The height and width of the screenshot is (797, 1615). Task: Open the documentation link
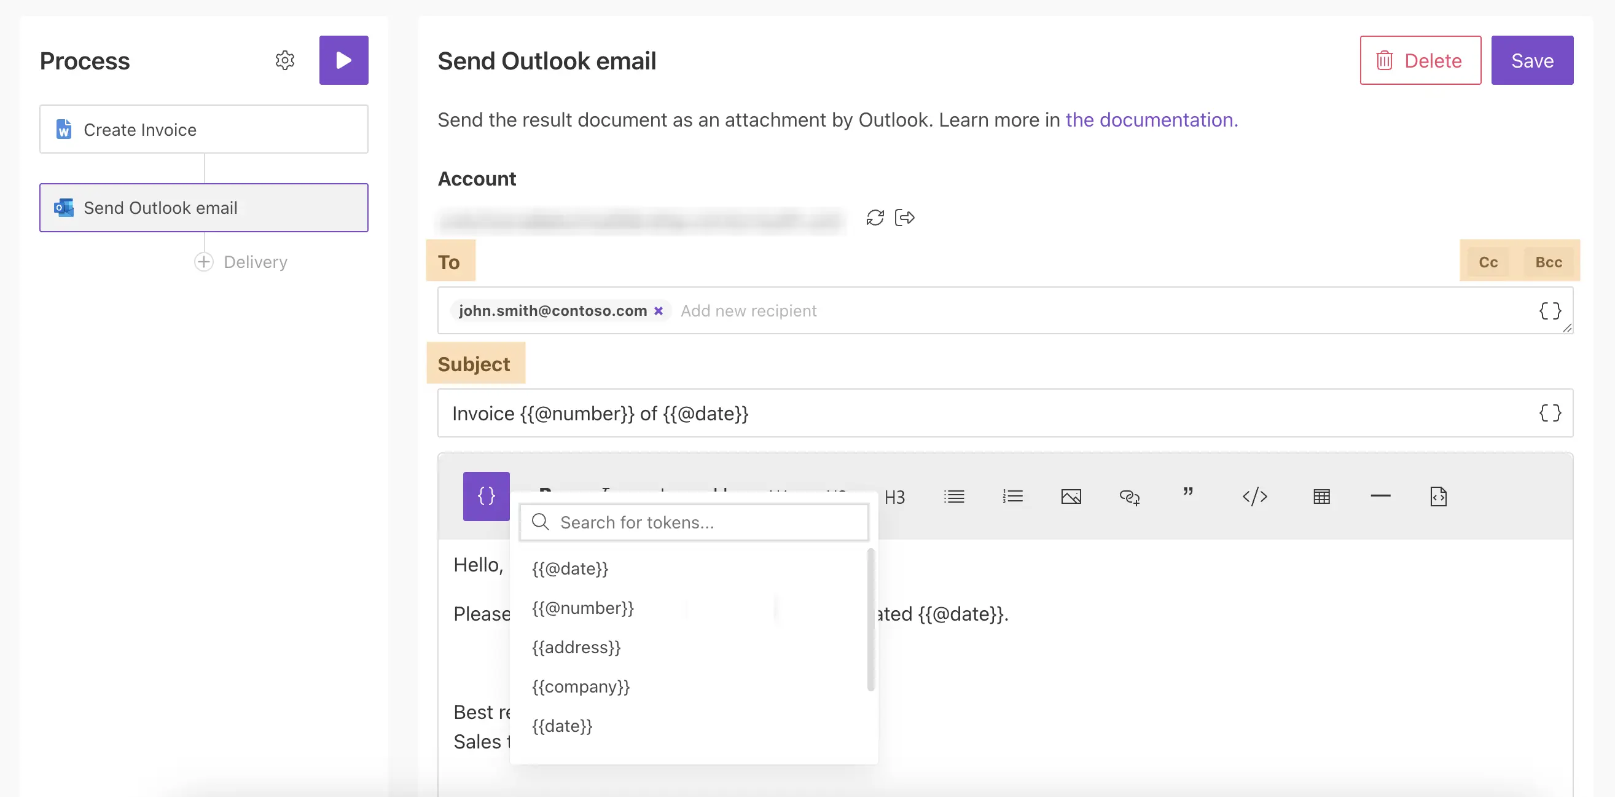pos(1151,120)
